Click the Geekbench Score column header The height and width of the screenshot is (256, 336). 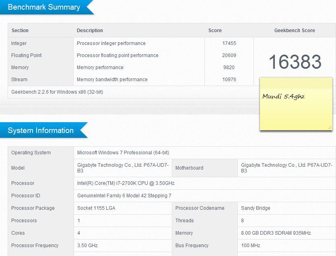[295, 31]
